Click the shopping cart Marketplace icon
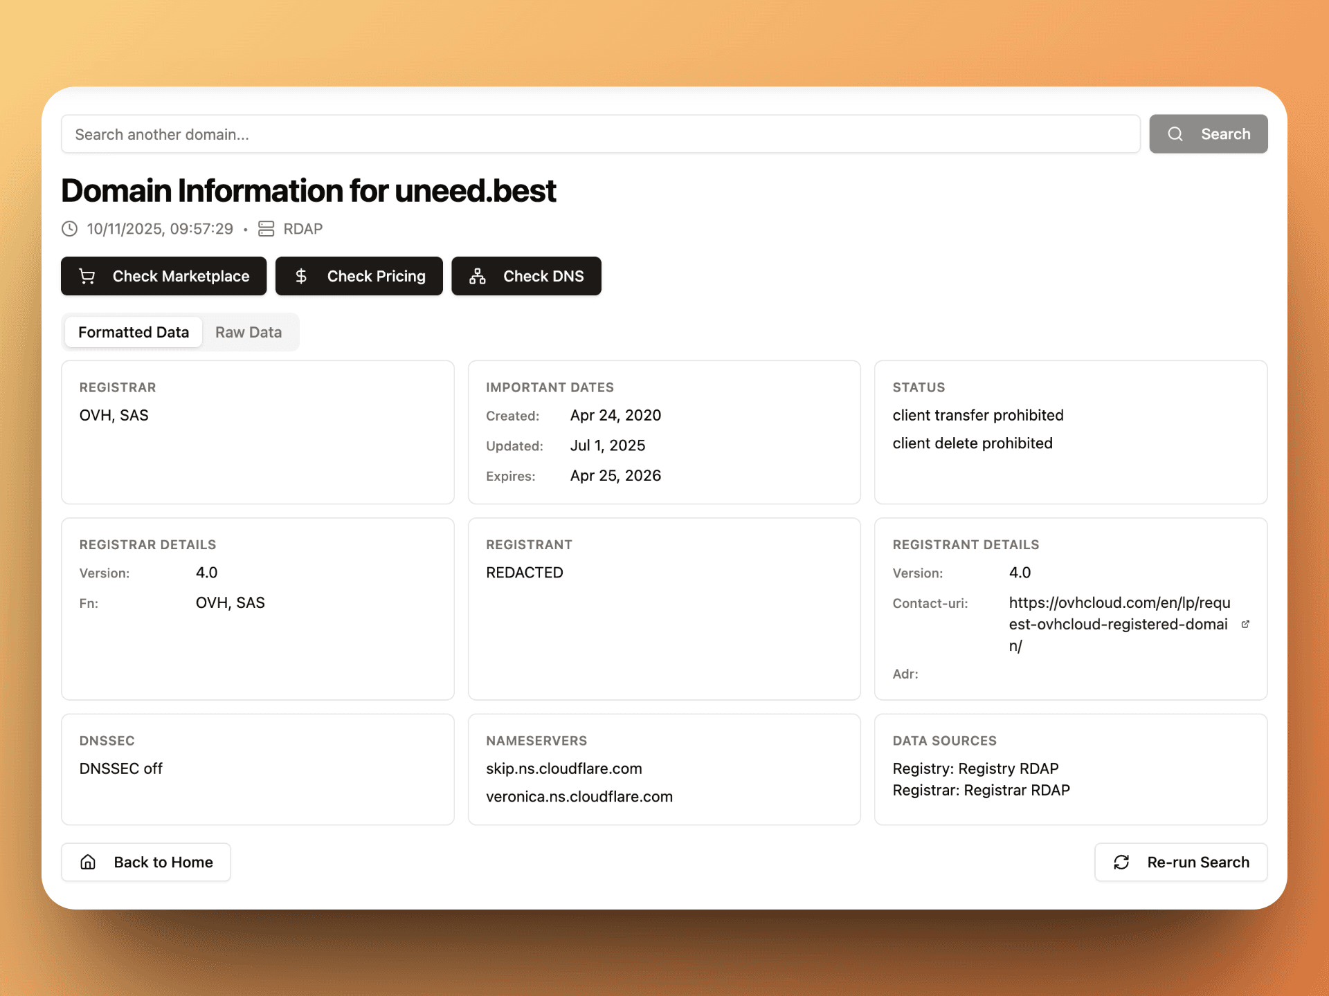 point(86,276)
